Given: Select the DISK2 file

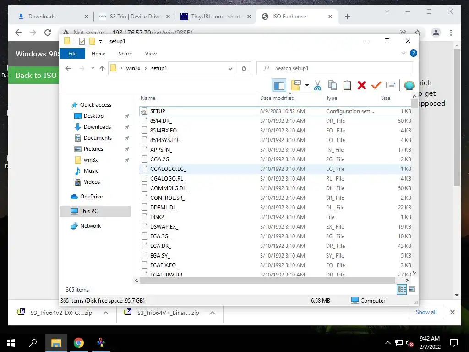Looking at the screenshot, I should 275,217.
